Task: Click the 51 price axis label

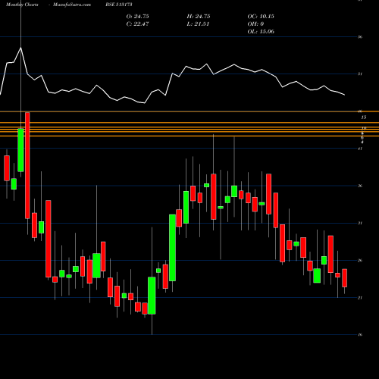Action: pos(360,74)
